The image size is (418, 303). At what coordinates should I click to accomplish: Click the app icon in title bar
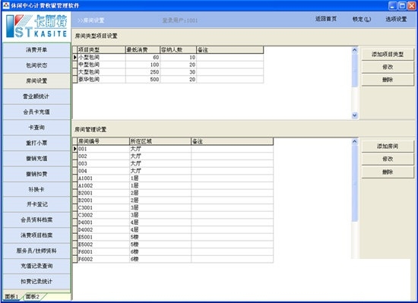click(x=5, y=5)
